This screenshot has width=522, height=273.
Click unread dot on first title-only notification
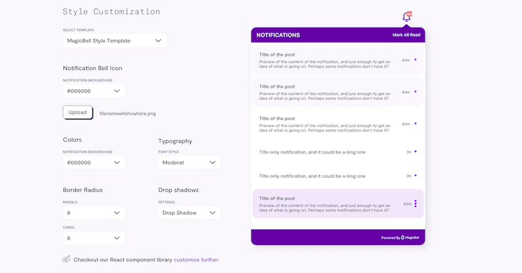click(416, 151)
